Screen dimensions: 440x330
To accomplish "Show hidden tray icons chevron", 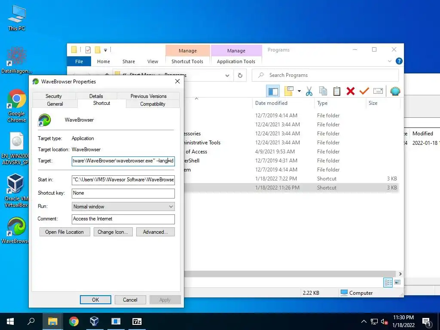I will [x=364, y=321].
